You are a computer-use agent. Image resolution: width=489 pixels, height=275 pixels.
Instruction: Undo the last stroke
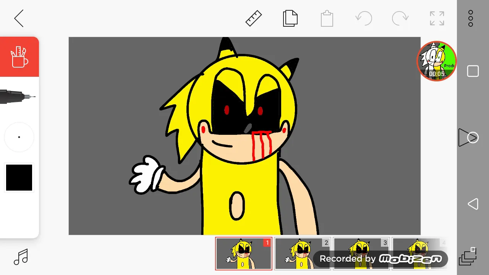[363, 18]
